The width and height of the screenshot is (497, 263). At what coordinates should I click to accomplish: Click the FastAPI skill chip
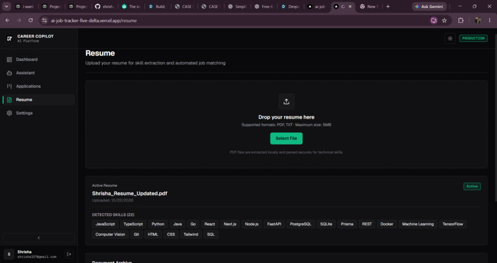[x=274, y=224]
